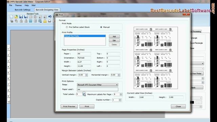
Task: Click the Print button
Action: pyautogui.click(x=87, y=106)
